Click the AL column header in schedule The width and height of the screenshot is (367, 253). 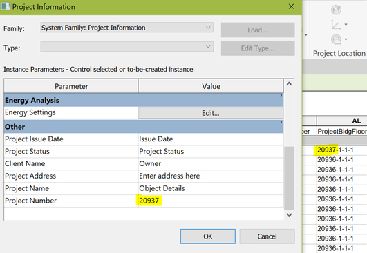[x=342, y=121]
